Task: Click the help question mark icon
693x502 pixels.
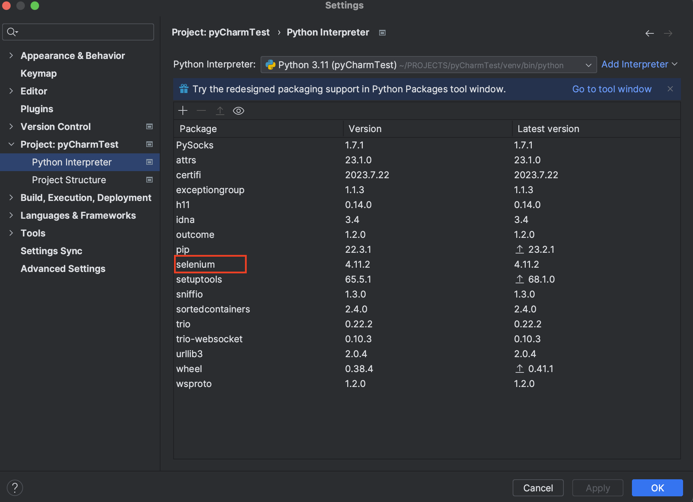Action: (15, 488)
